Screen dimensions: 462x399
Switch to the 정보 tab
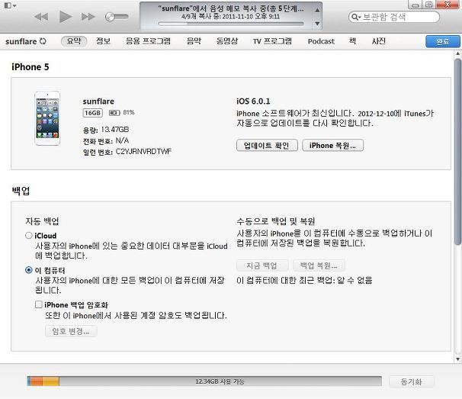coord(103,41)
